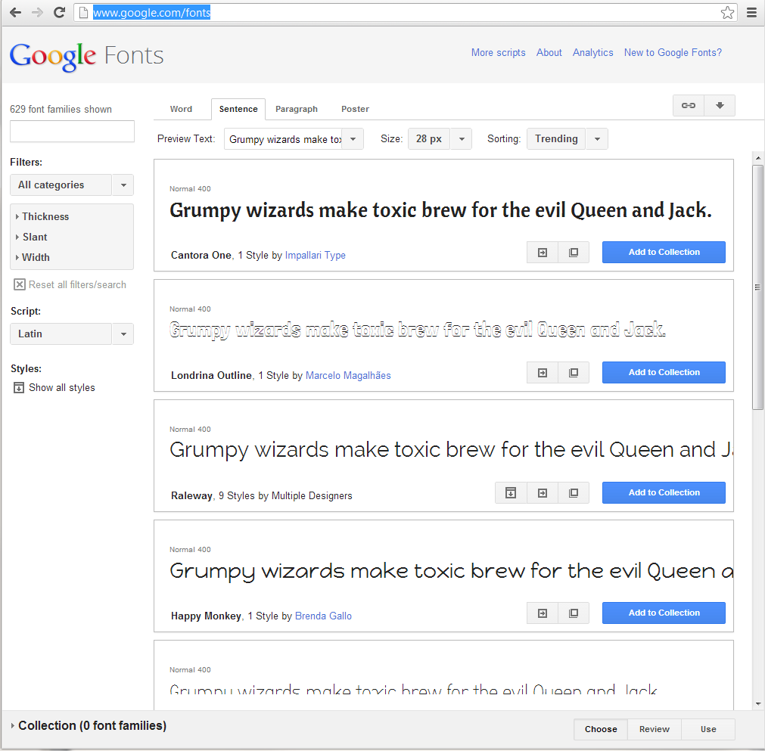Click the download collection arrow icon

719,106
